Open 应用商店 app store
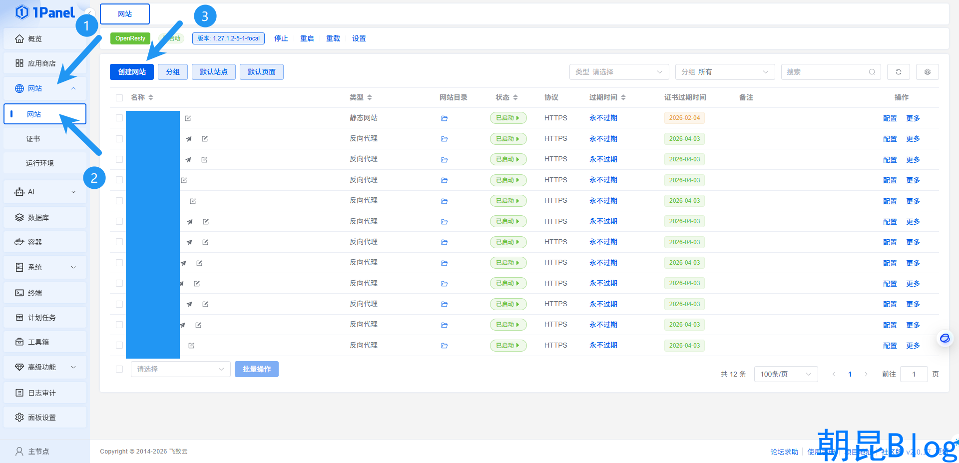 tap(44, 63)
